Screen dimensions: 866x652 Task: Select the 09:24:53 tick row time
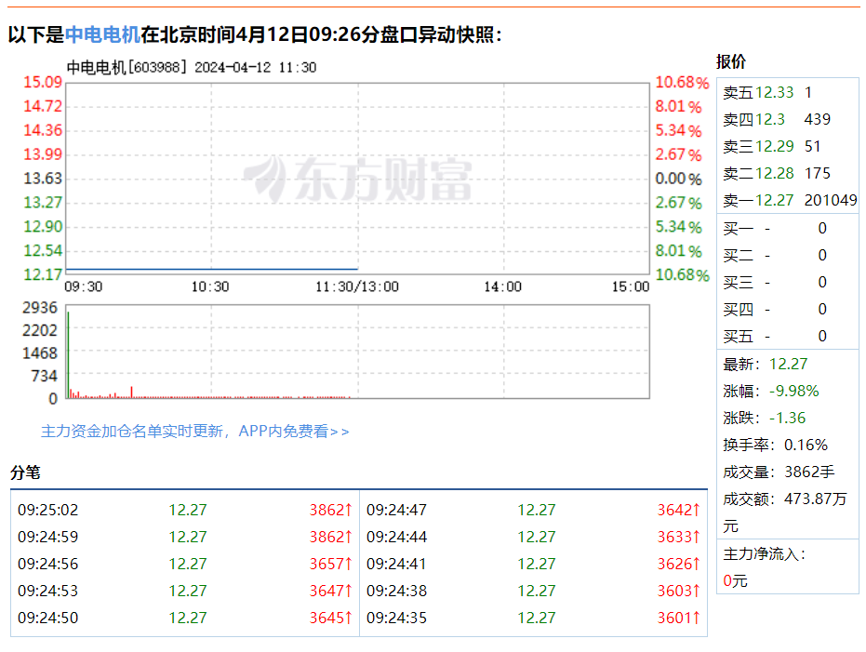[48, 592]
